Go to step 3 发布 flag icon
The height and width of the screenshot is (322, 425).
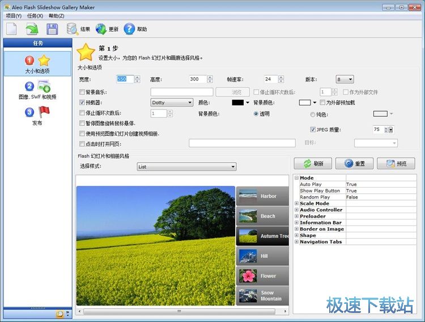pos(37,115)
